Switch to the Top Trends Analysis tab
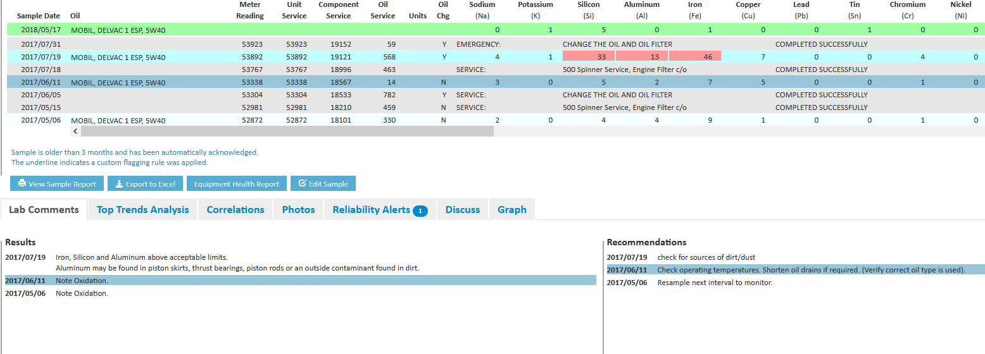The image size is (985, 354). [142, 210]
